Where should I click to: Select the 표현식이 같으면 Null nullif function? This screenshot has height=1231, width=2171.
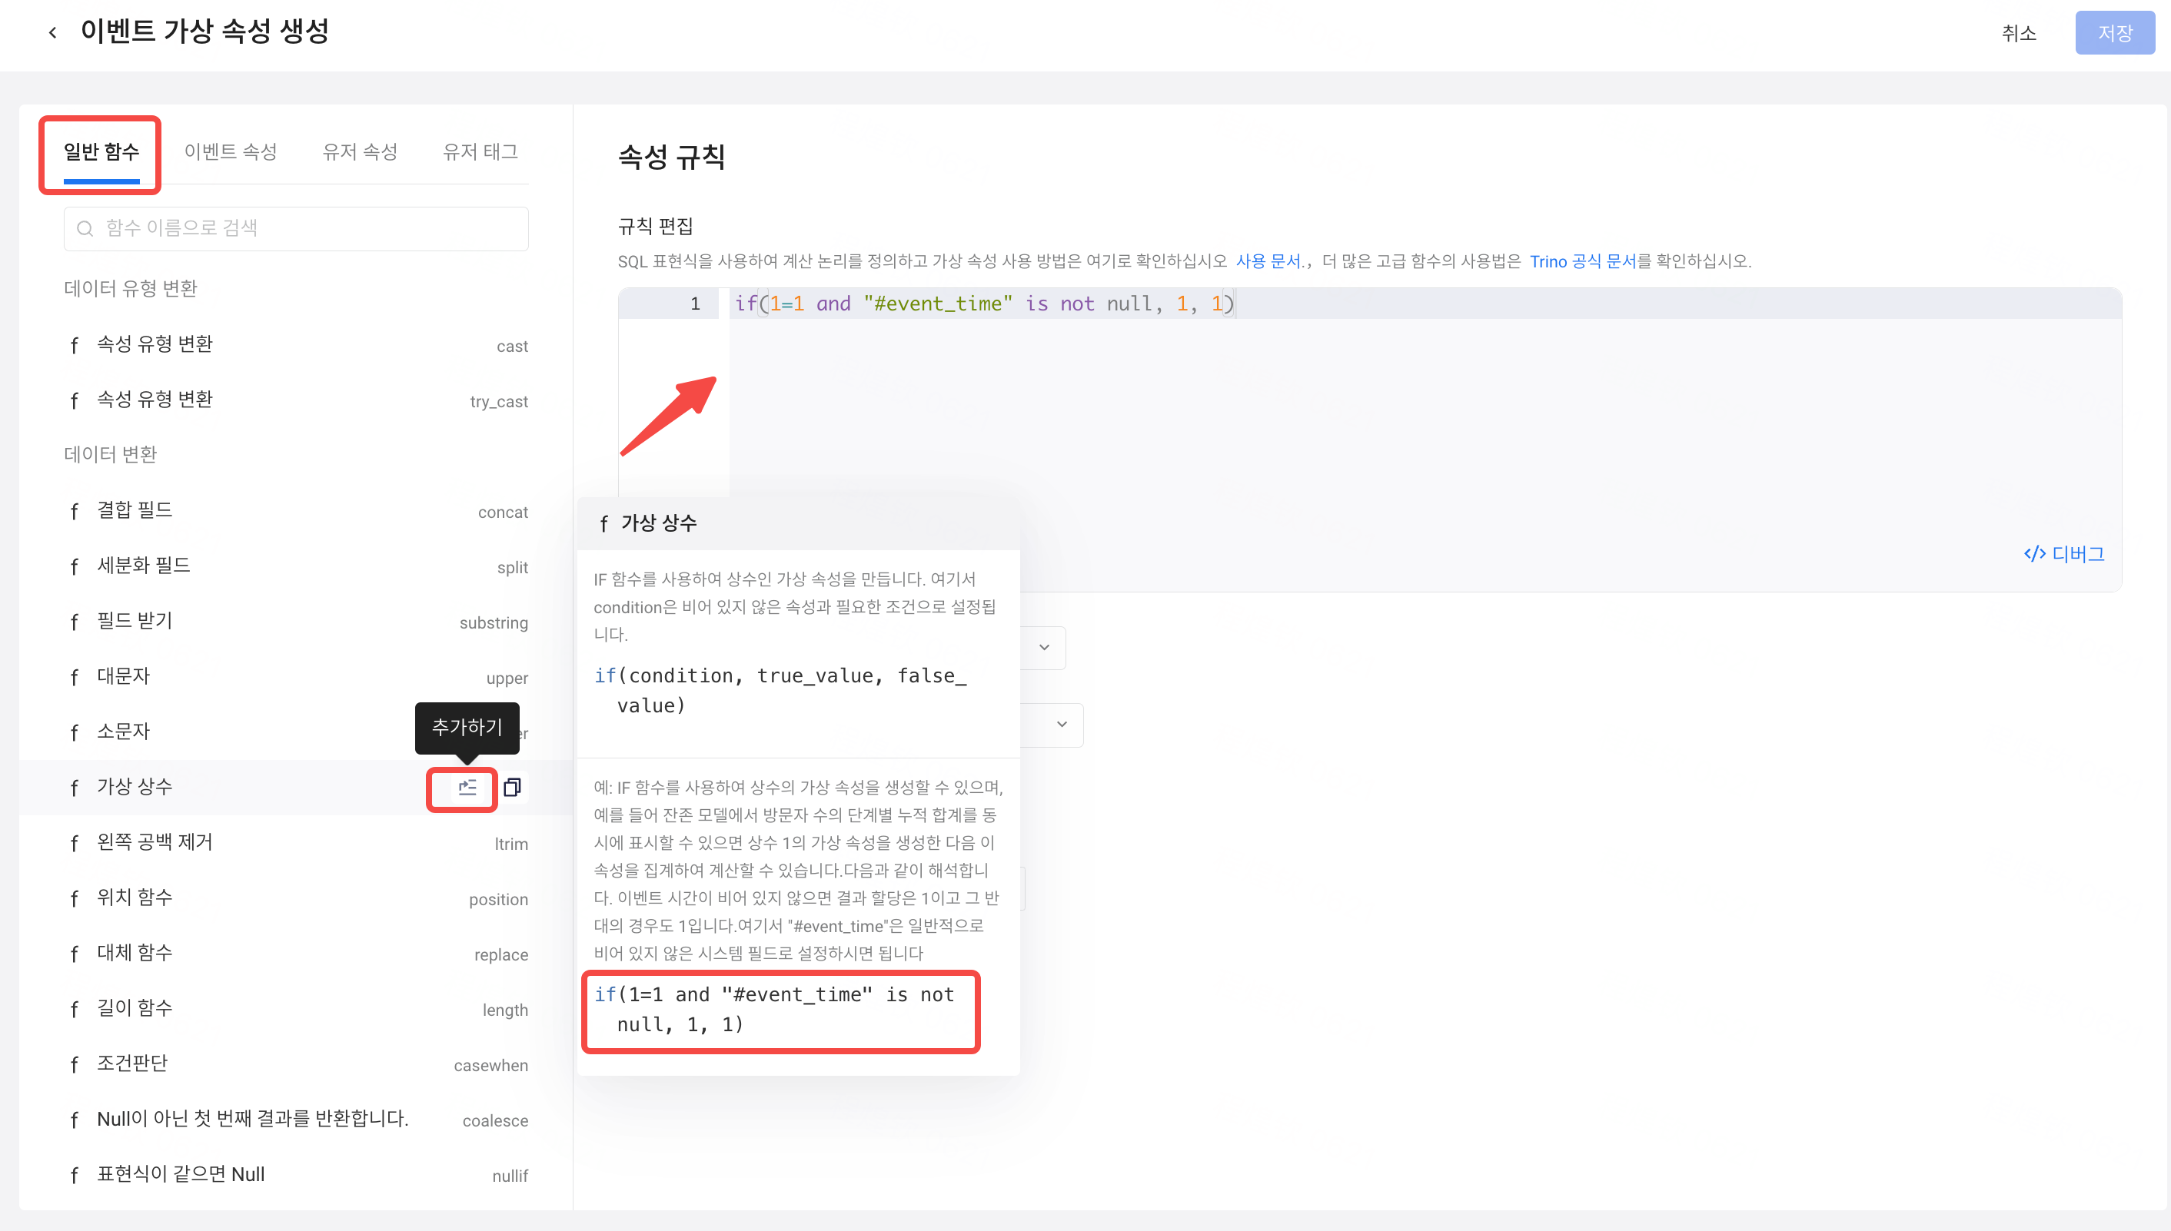tap(296, 1174)
